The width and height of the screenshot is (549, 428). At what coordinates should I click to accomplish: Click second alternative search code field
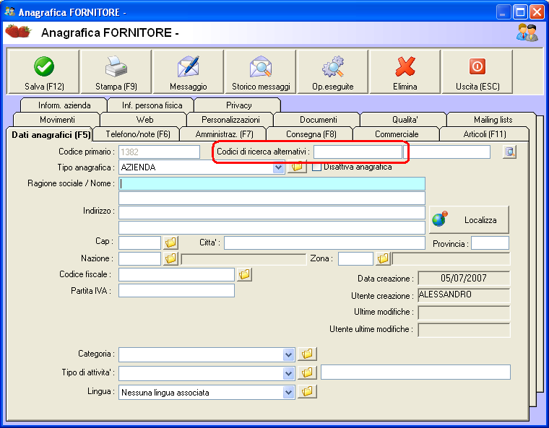(x=446, y=152)
